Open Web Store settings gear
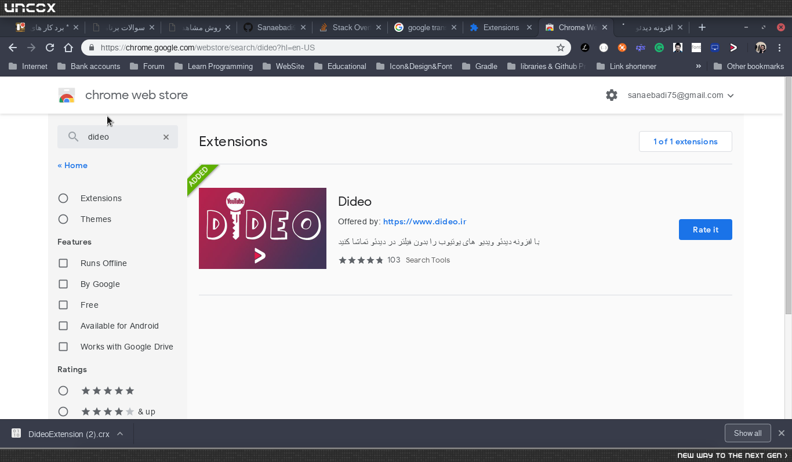 coord(612,95)
